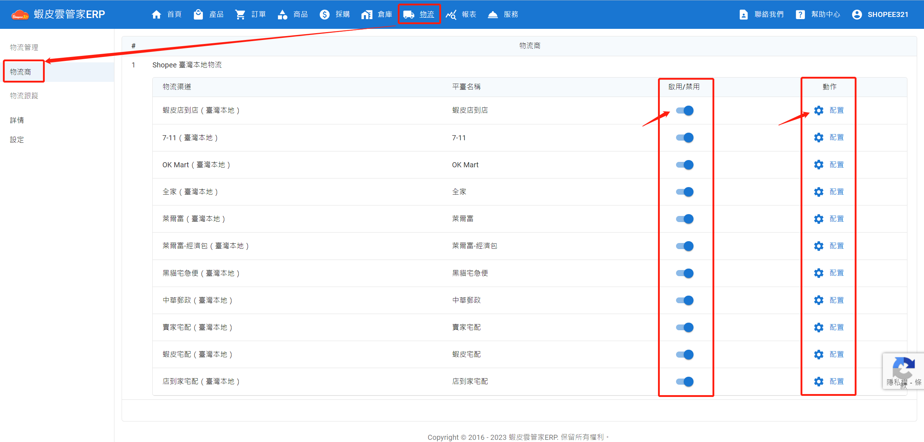Click the 平臺名稱 column header
Screen dimensions: 924x442
[x=466, y=87]
